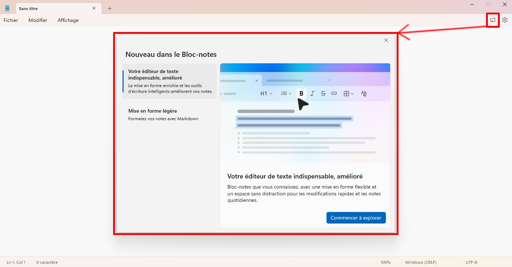The height and width of the screenshot is (267, 512).
Task: Click the dialog title Nouveau dans le Bloc-notes
Action: (x=171, y=55)
